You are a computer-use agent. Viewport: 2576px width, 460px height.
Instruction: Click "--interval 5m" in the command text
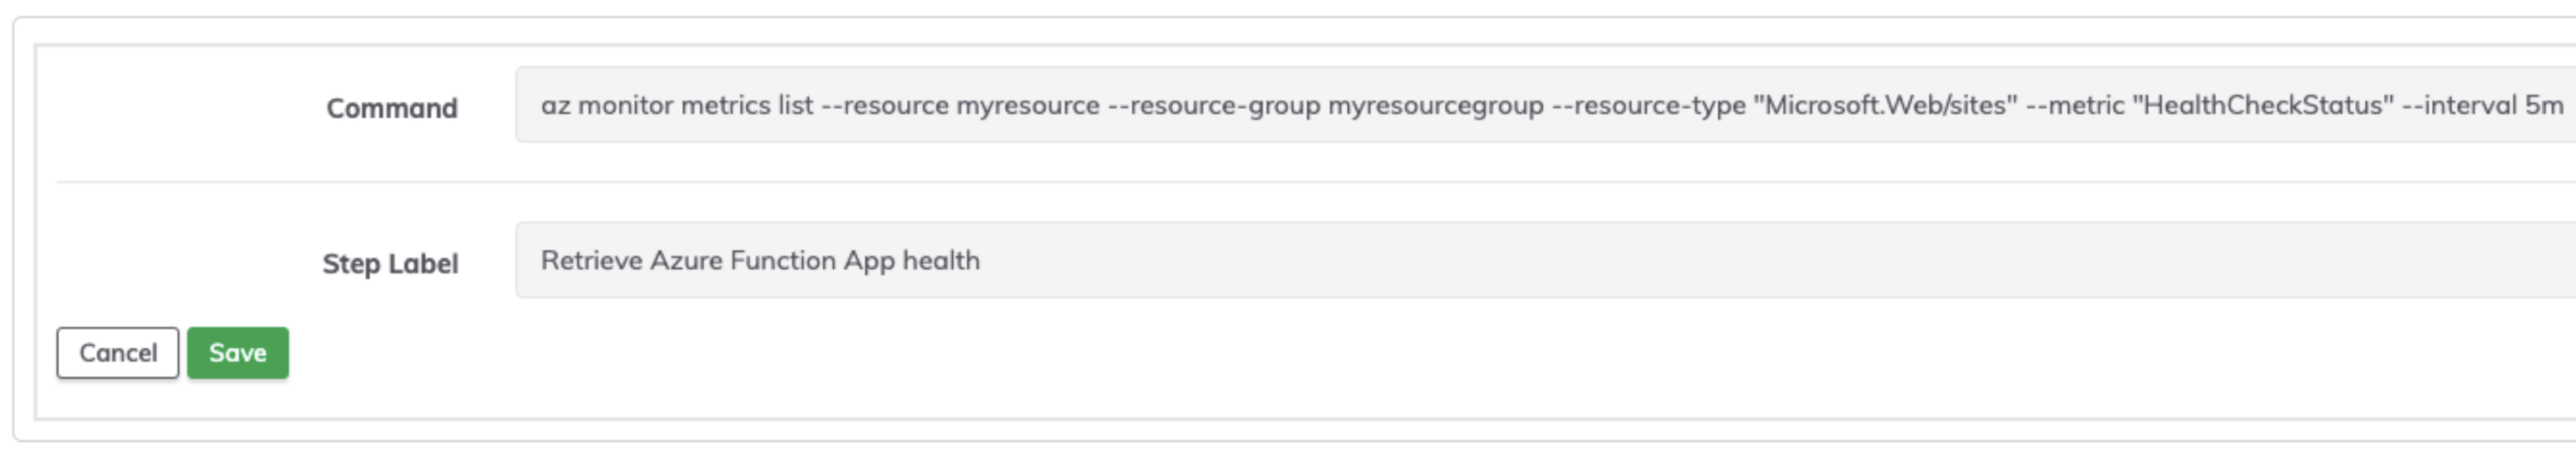[x=2483, y=105]
